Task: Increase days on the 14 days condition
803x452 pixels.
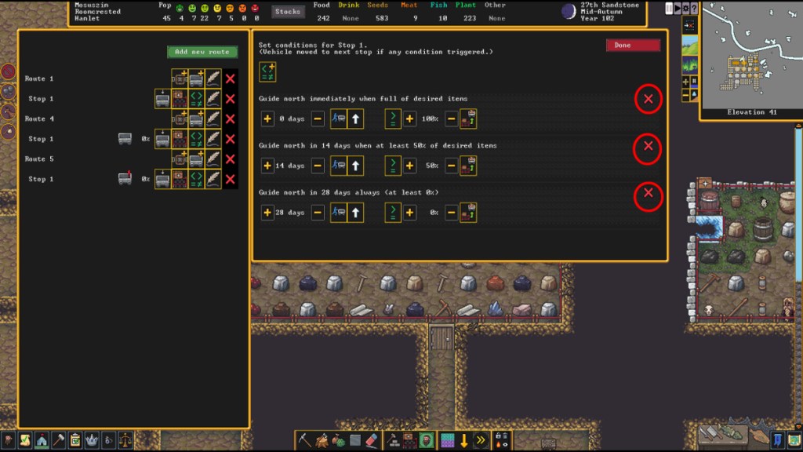Action: (267, 166)
